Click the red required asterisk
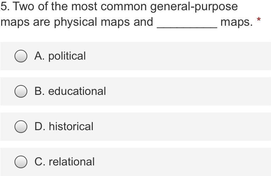 (259, 19)
